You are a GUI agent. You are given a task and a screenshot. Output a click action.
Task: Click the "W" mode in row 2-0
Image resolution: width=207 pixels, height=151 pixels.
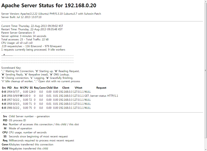tap(21, 96)
